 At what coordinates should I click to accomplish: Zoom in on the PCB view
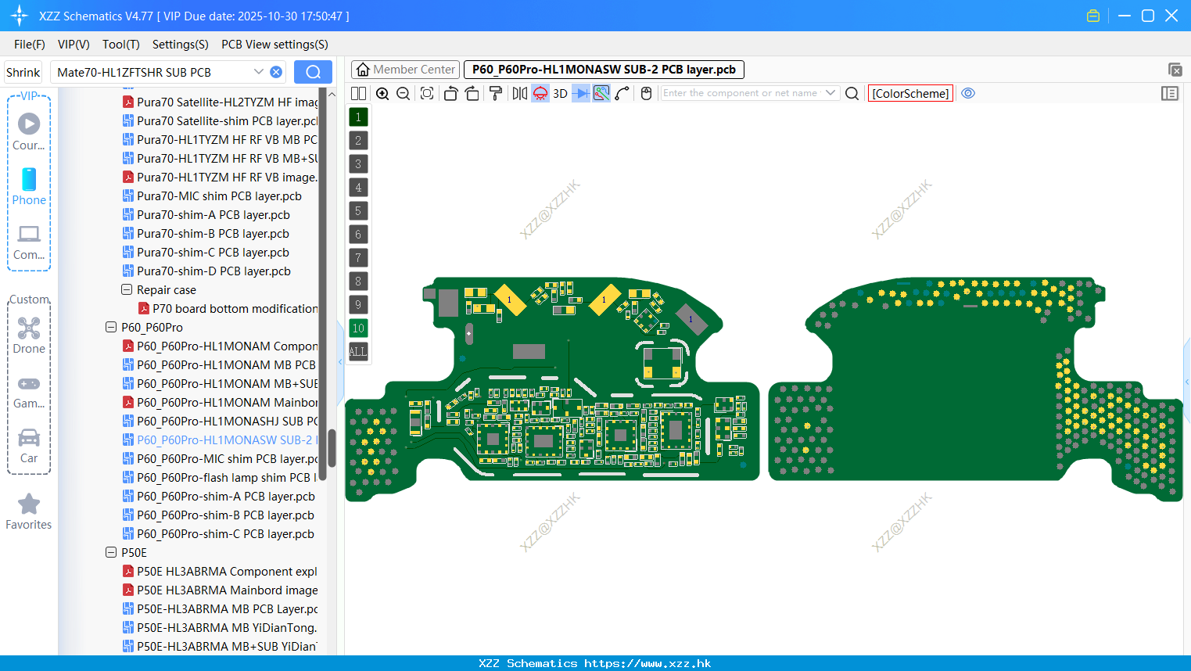(x=382, y=93)
